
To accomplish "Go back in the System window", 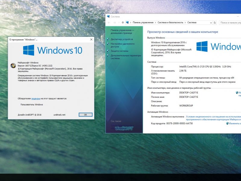I will (x=109, y=23).
